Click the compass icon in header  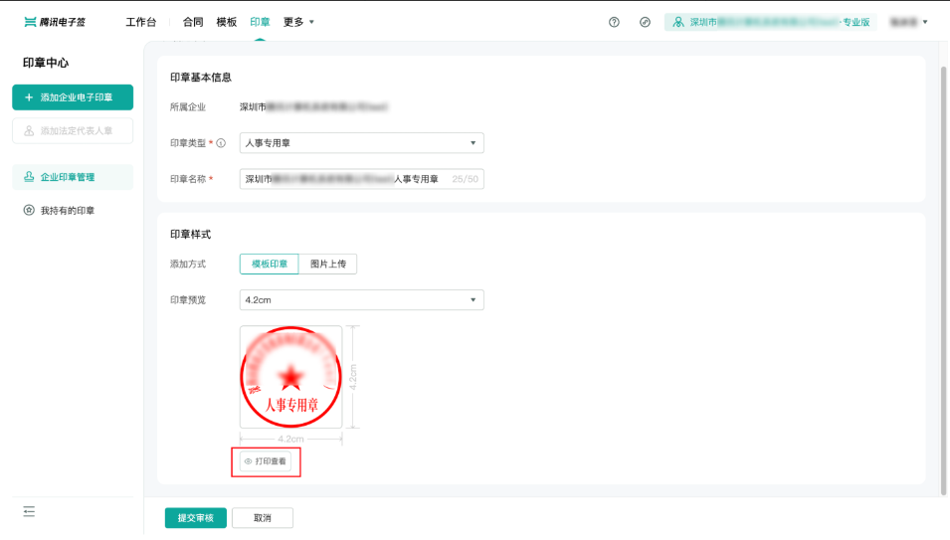click(x=645, y=22)
